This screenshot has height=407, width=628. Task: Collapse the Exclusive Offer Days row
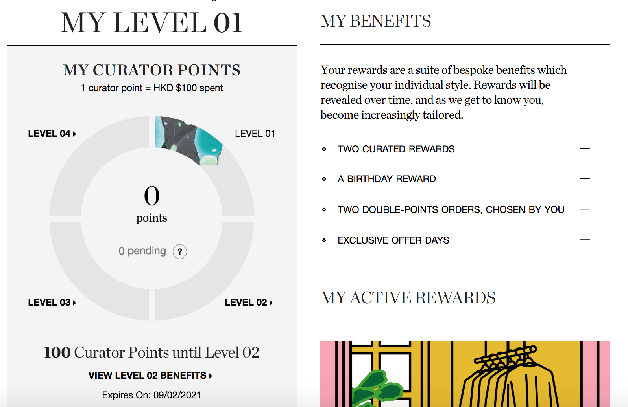(585, 240)
